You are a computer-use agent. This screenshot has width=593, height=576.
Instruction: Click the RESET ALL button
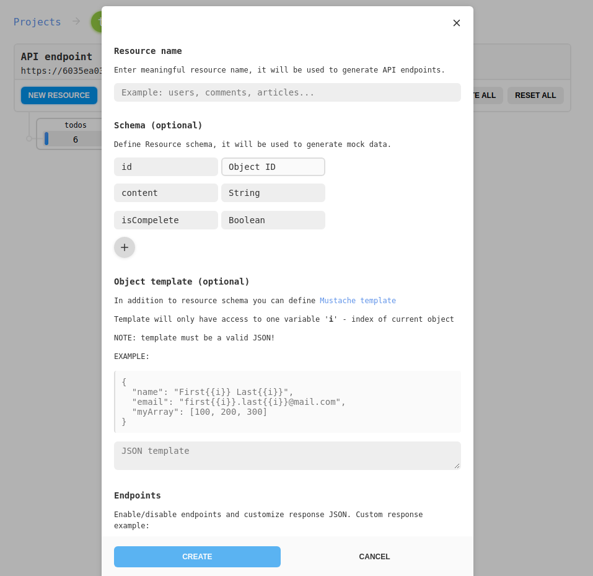[x=535, y=95]
